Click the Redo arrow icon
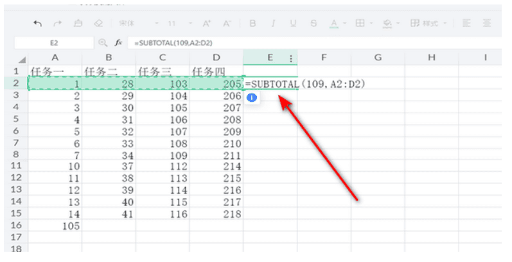512x262 pixels. 58,23
